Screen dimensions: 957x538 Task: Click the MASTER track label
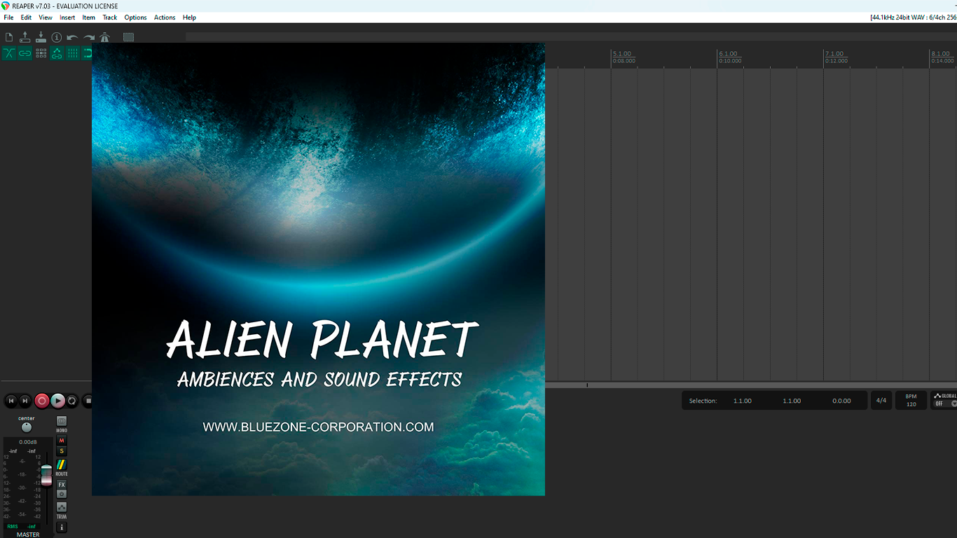[x=28, y=534]
